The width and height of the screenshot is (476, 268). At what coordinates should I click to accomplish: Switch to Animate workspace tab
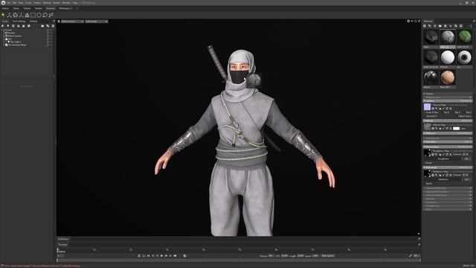(x=51, y=8)
